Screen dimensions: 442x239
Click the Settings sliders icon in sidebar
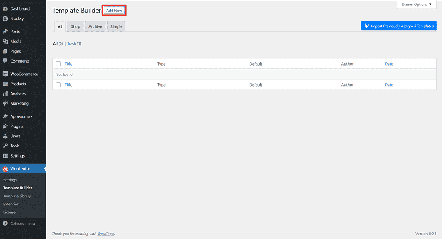(x=5, y=156)
